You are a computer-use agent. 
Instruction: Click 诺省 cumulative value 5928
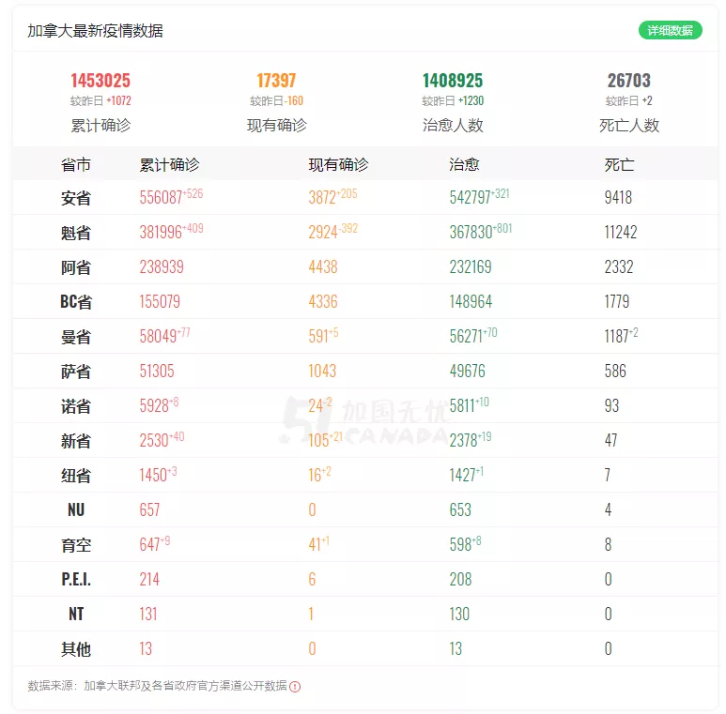(154, 405)
